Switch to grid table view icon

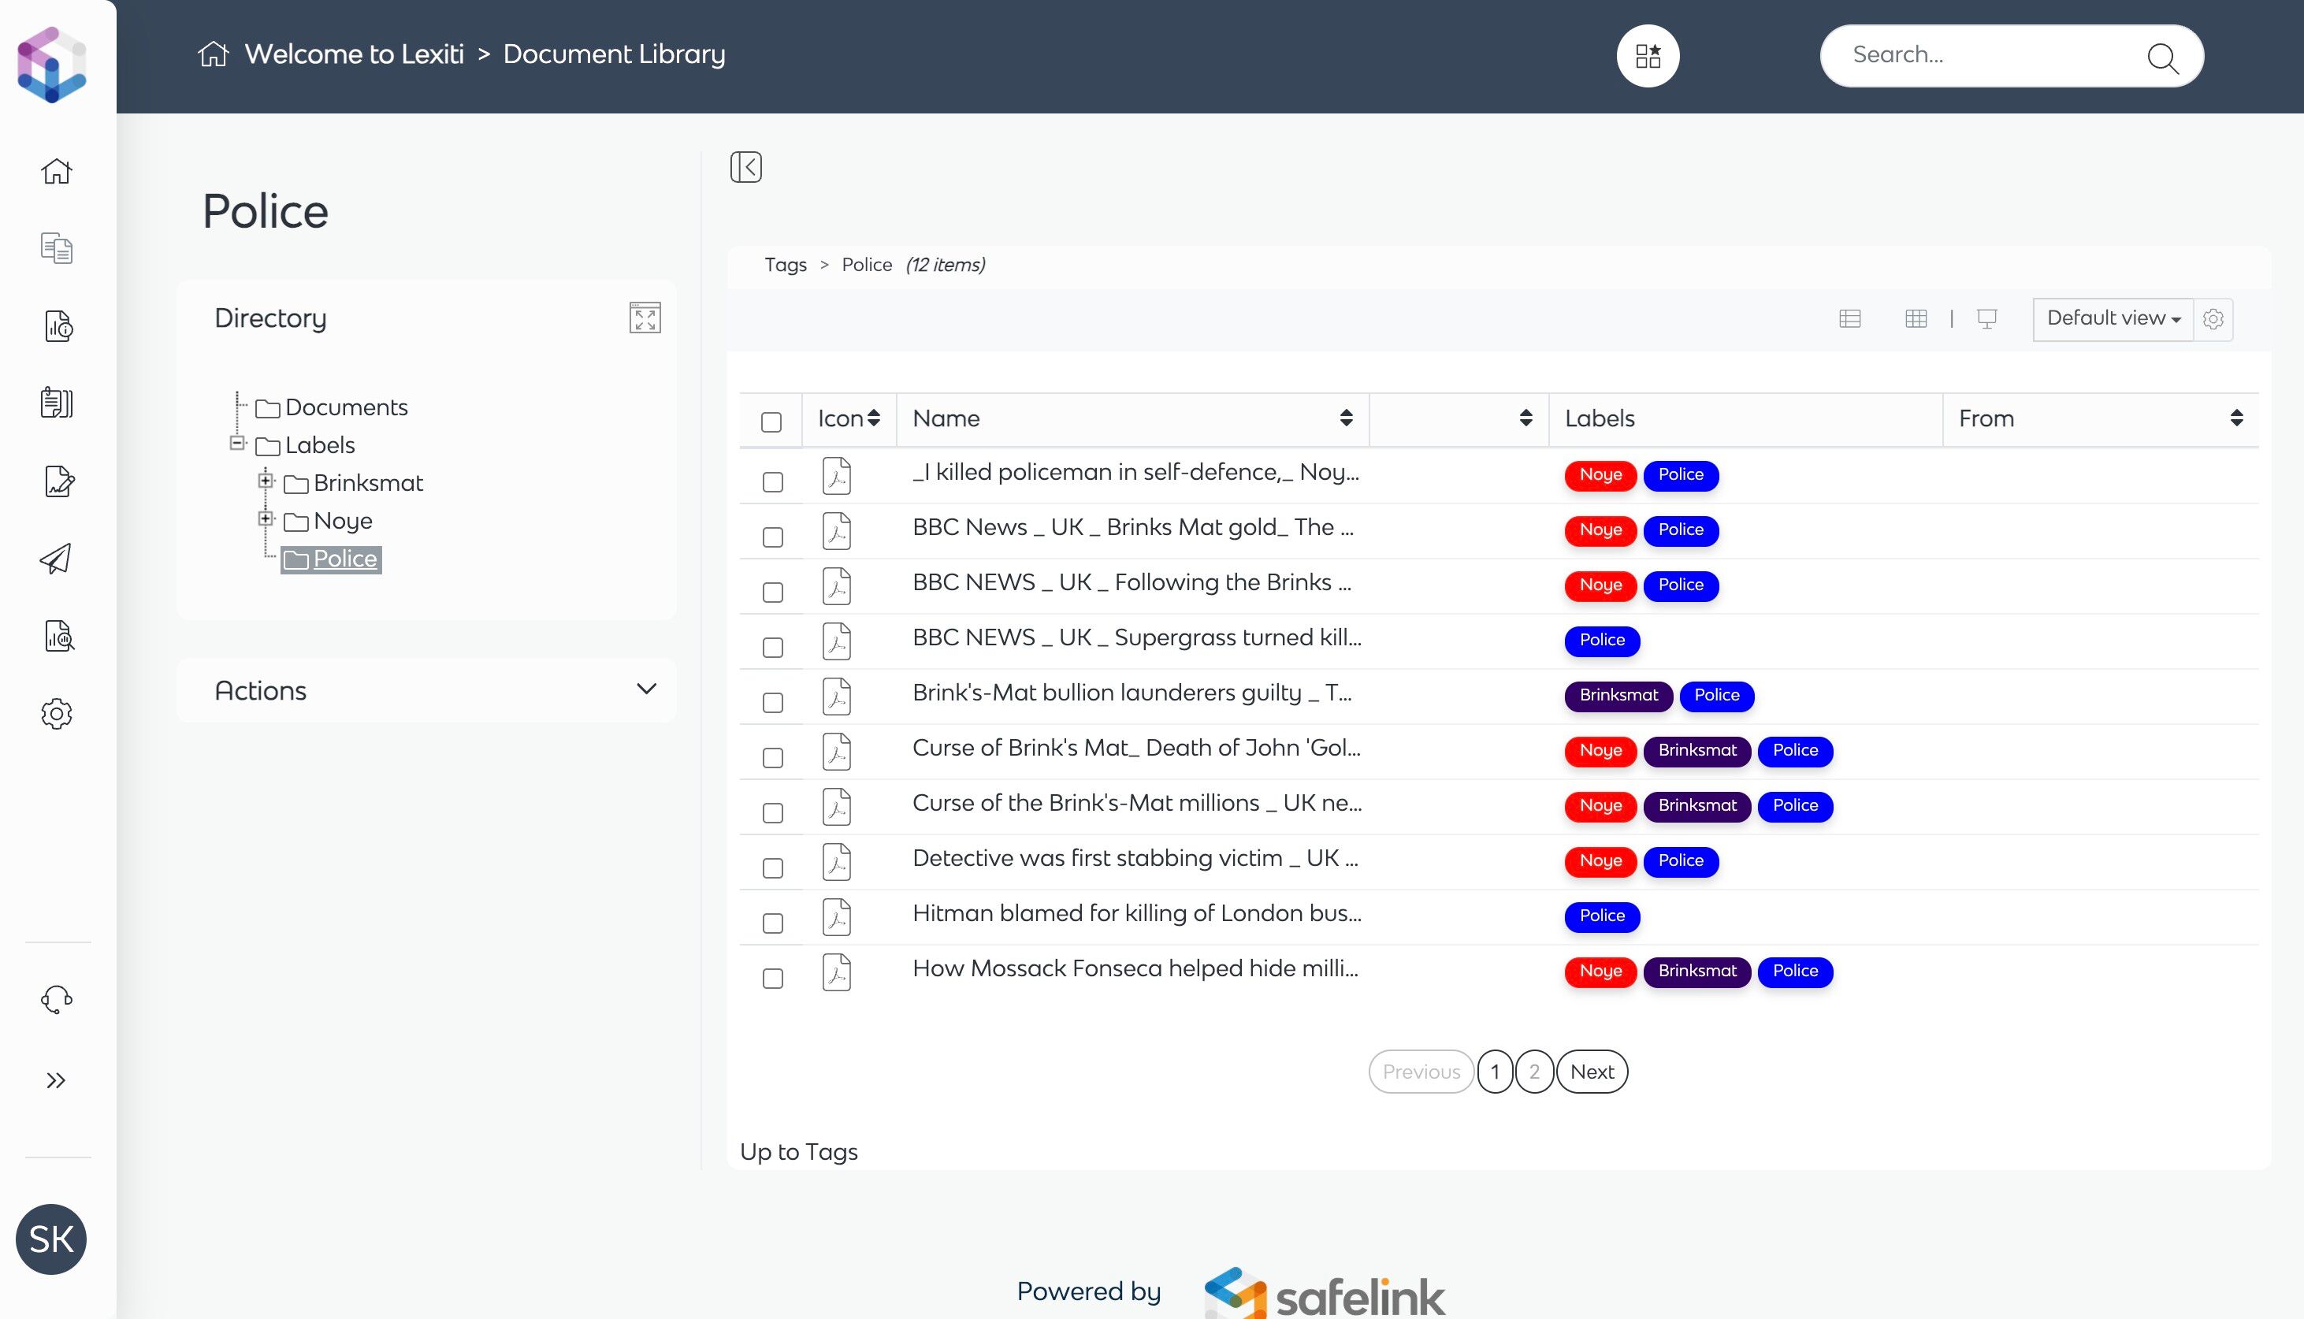pos(1916,319)
